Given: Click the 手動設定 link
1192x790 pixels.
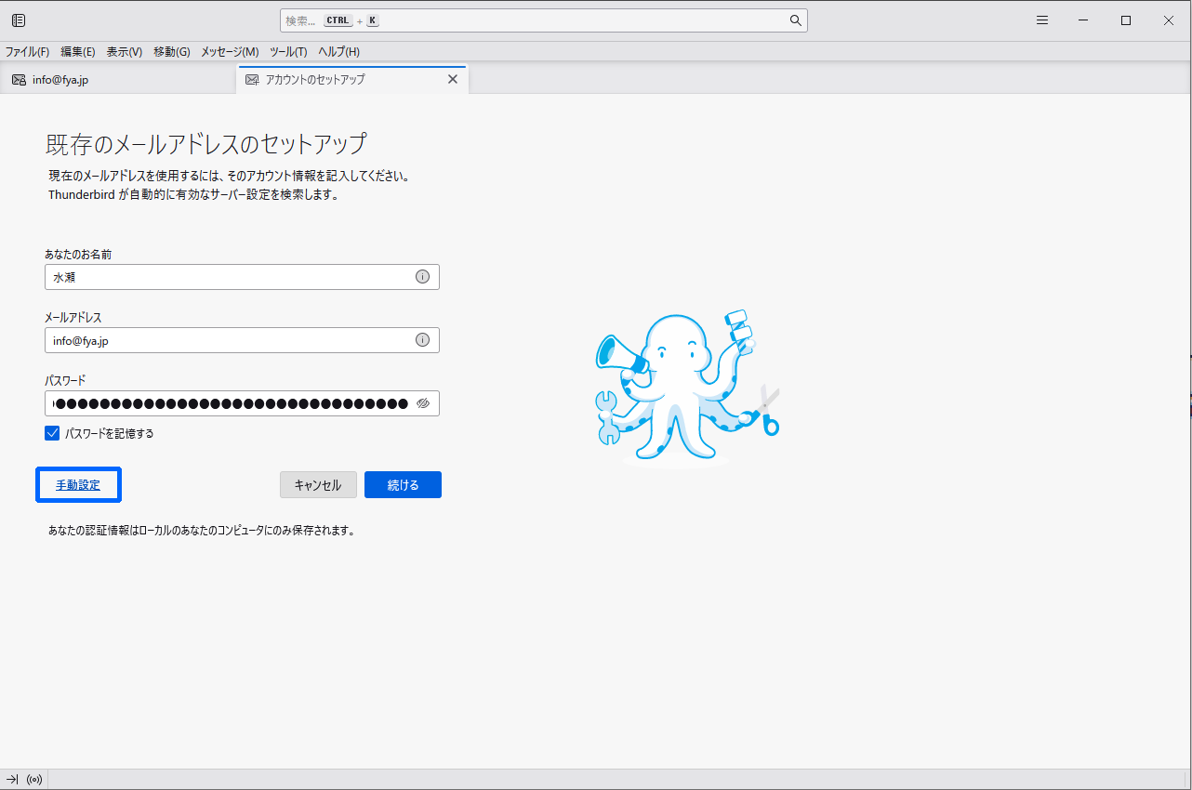Looking at the screenshot, I should (78, 485).
